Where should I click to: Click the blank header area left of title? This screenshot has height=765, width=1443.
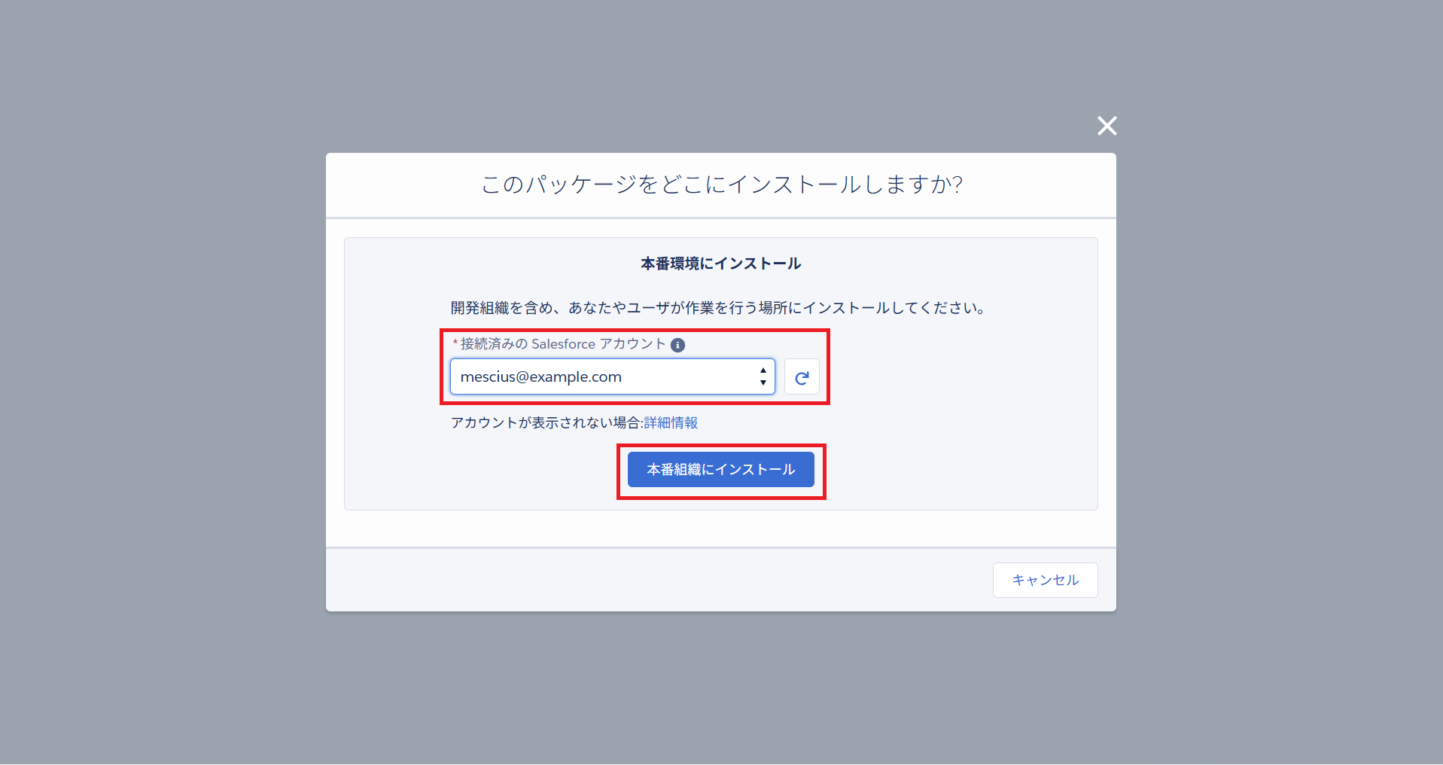(x=399, y=184)
